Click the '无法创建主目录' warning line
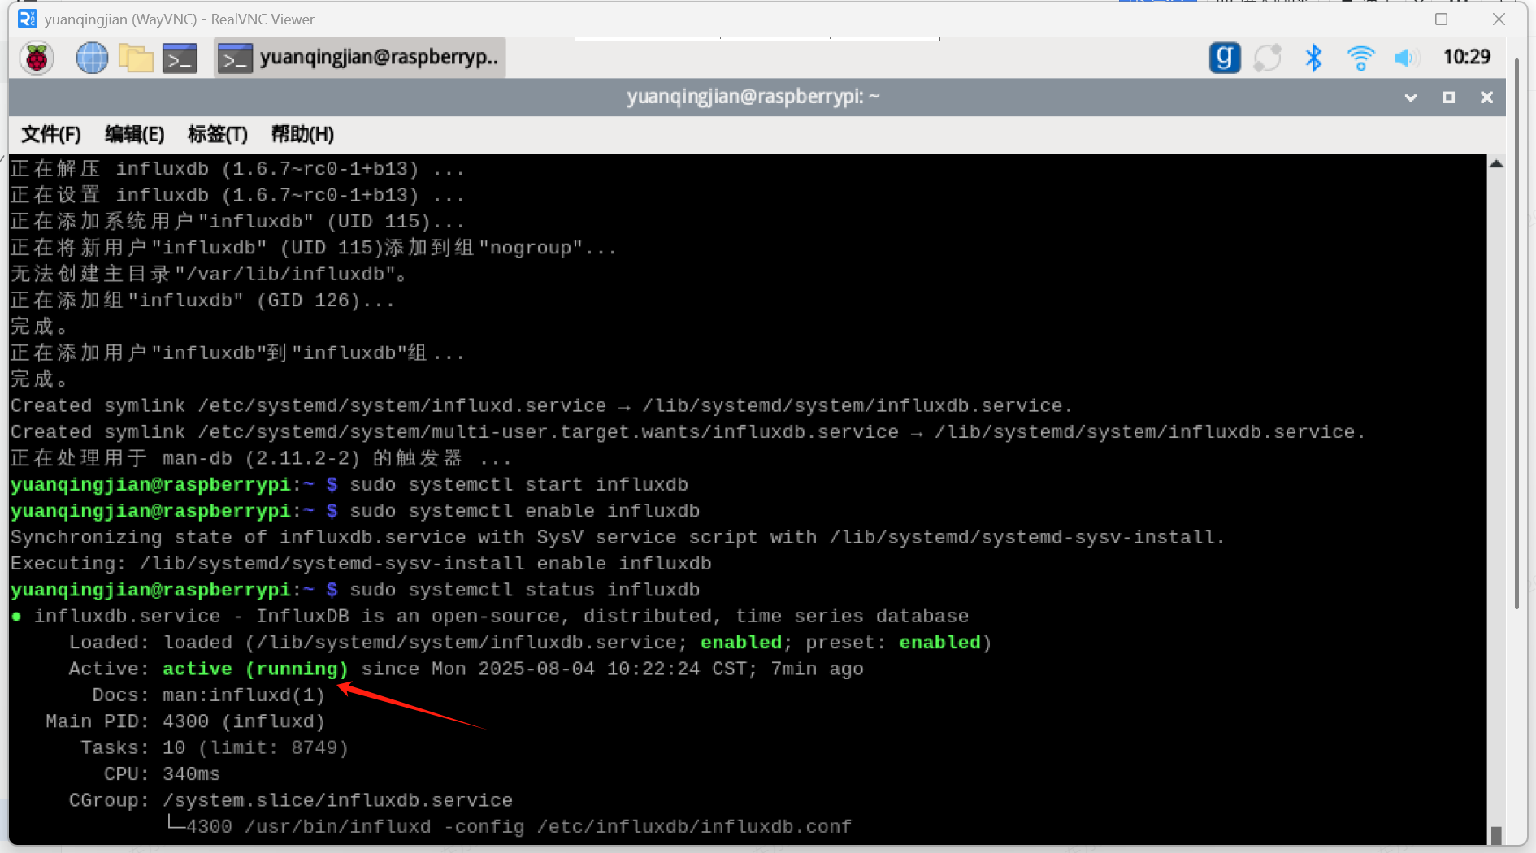This screenshot has width=1536, height=853. click(x=208, y=274)
